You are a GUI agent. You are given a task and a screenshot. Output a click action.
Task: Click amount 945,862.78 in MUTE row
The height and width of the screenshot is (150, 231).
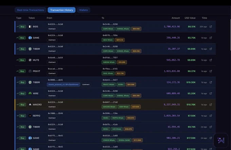173,60
